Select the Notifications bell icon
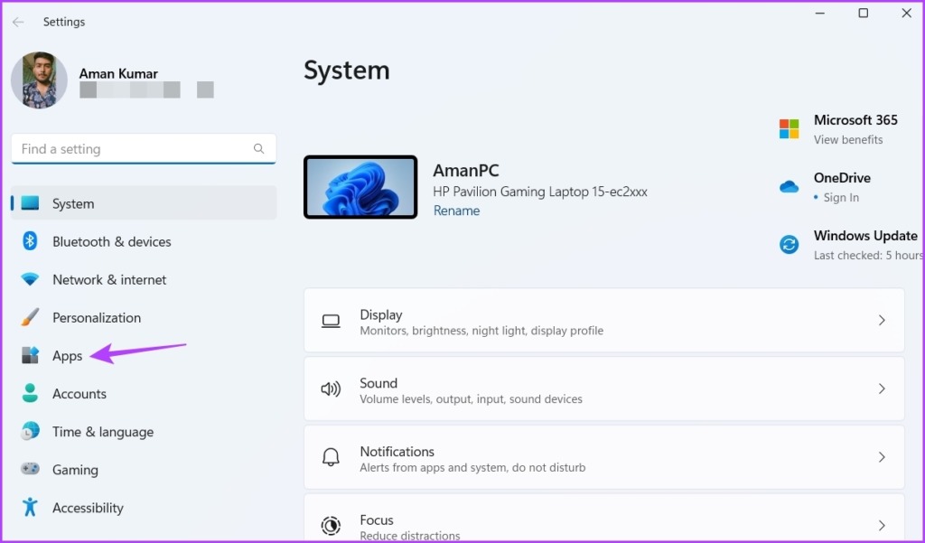925x543 pixels. pyautogui.click(x=330, y=456)
